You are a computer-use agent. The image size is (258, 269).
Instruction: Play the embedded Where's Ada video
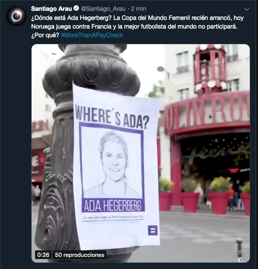[x=141, y=153]
